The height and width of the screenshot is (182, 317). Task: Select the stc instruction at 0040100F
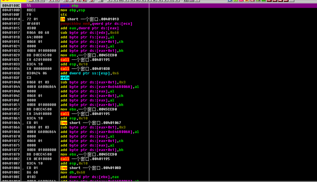point(64,15)
